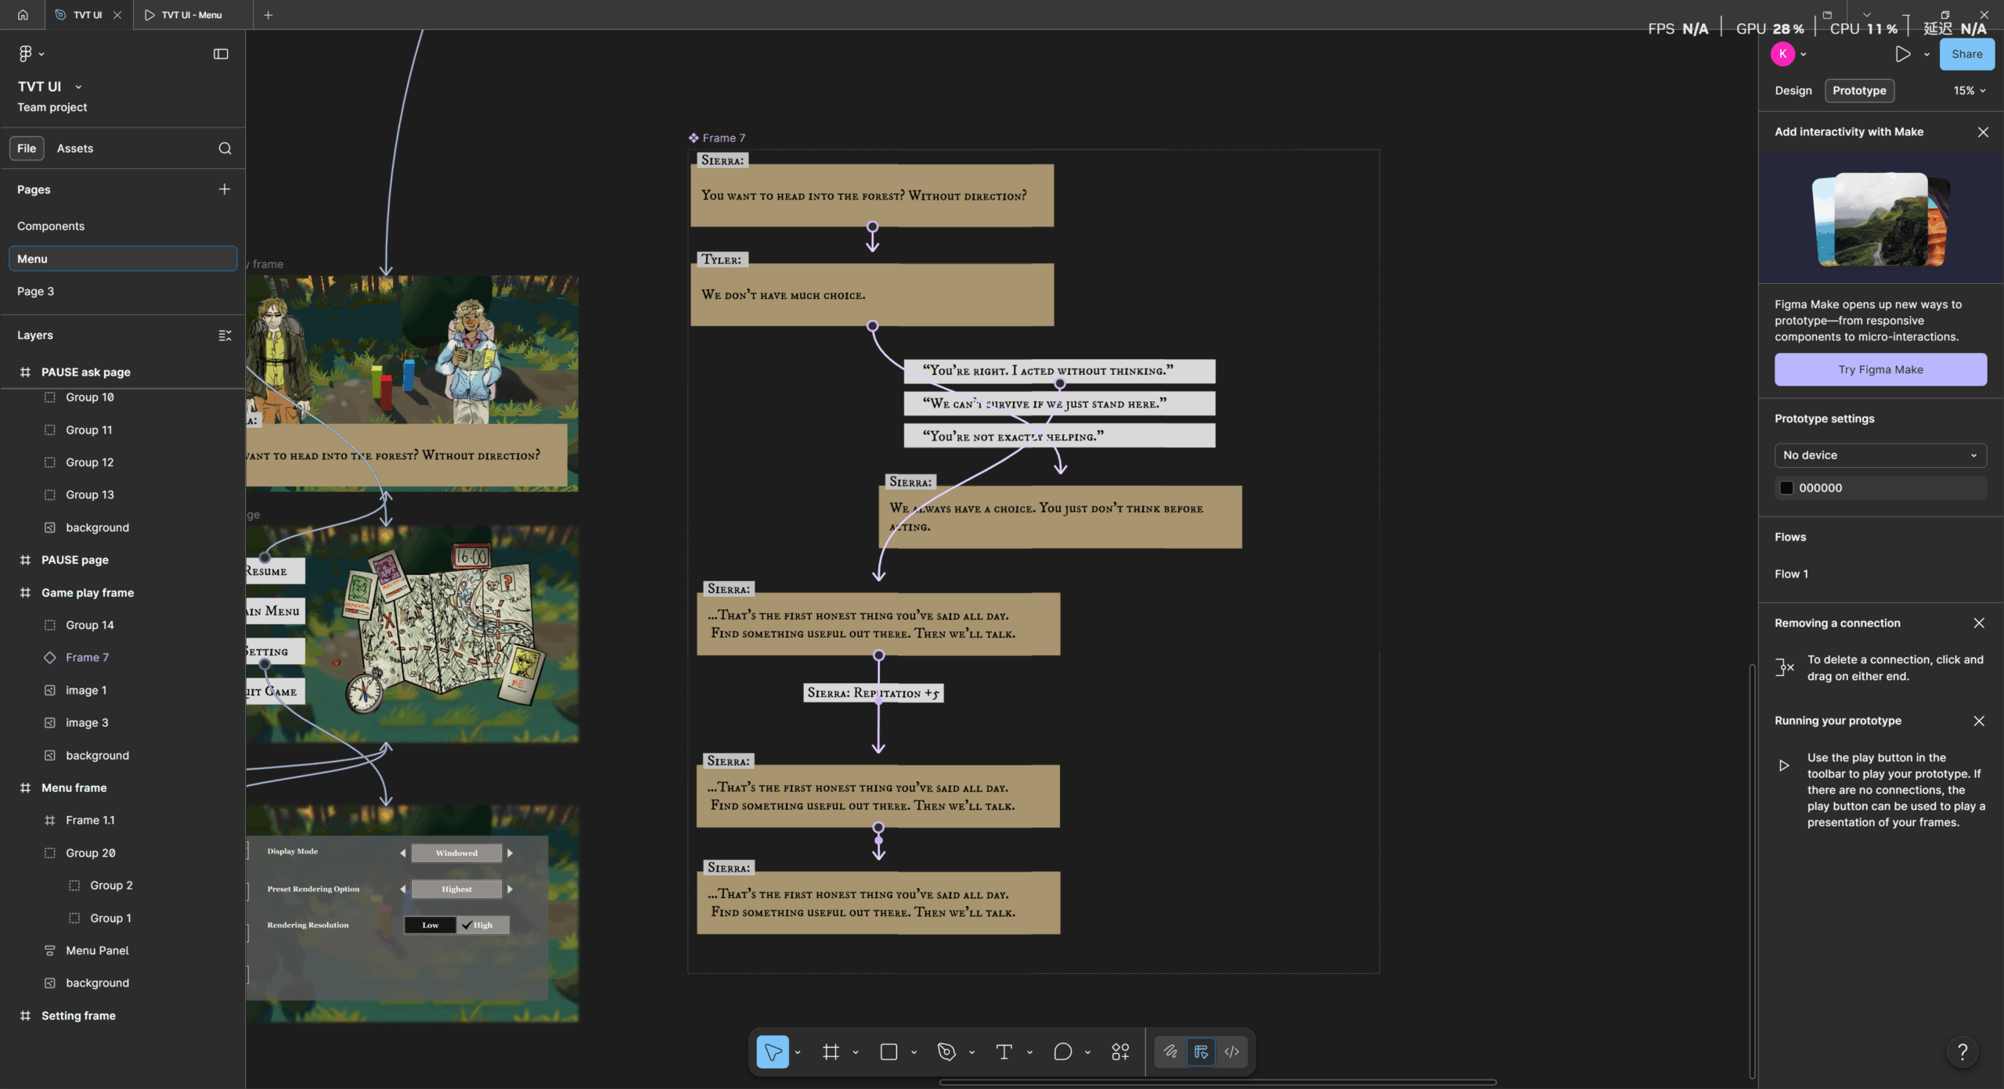Go to the home icon tab
Viewport: 2004px width, 1089px height.
pyautogui.click(x=23, y=15)
